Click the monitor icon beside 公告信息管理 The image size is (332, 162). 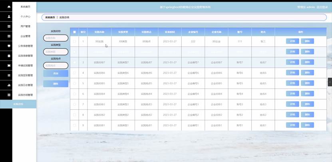pyautogui.click(x=9, y=46)
